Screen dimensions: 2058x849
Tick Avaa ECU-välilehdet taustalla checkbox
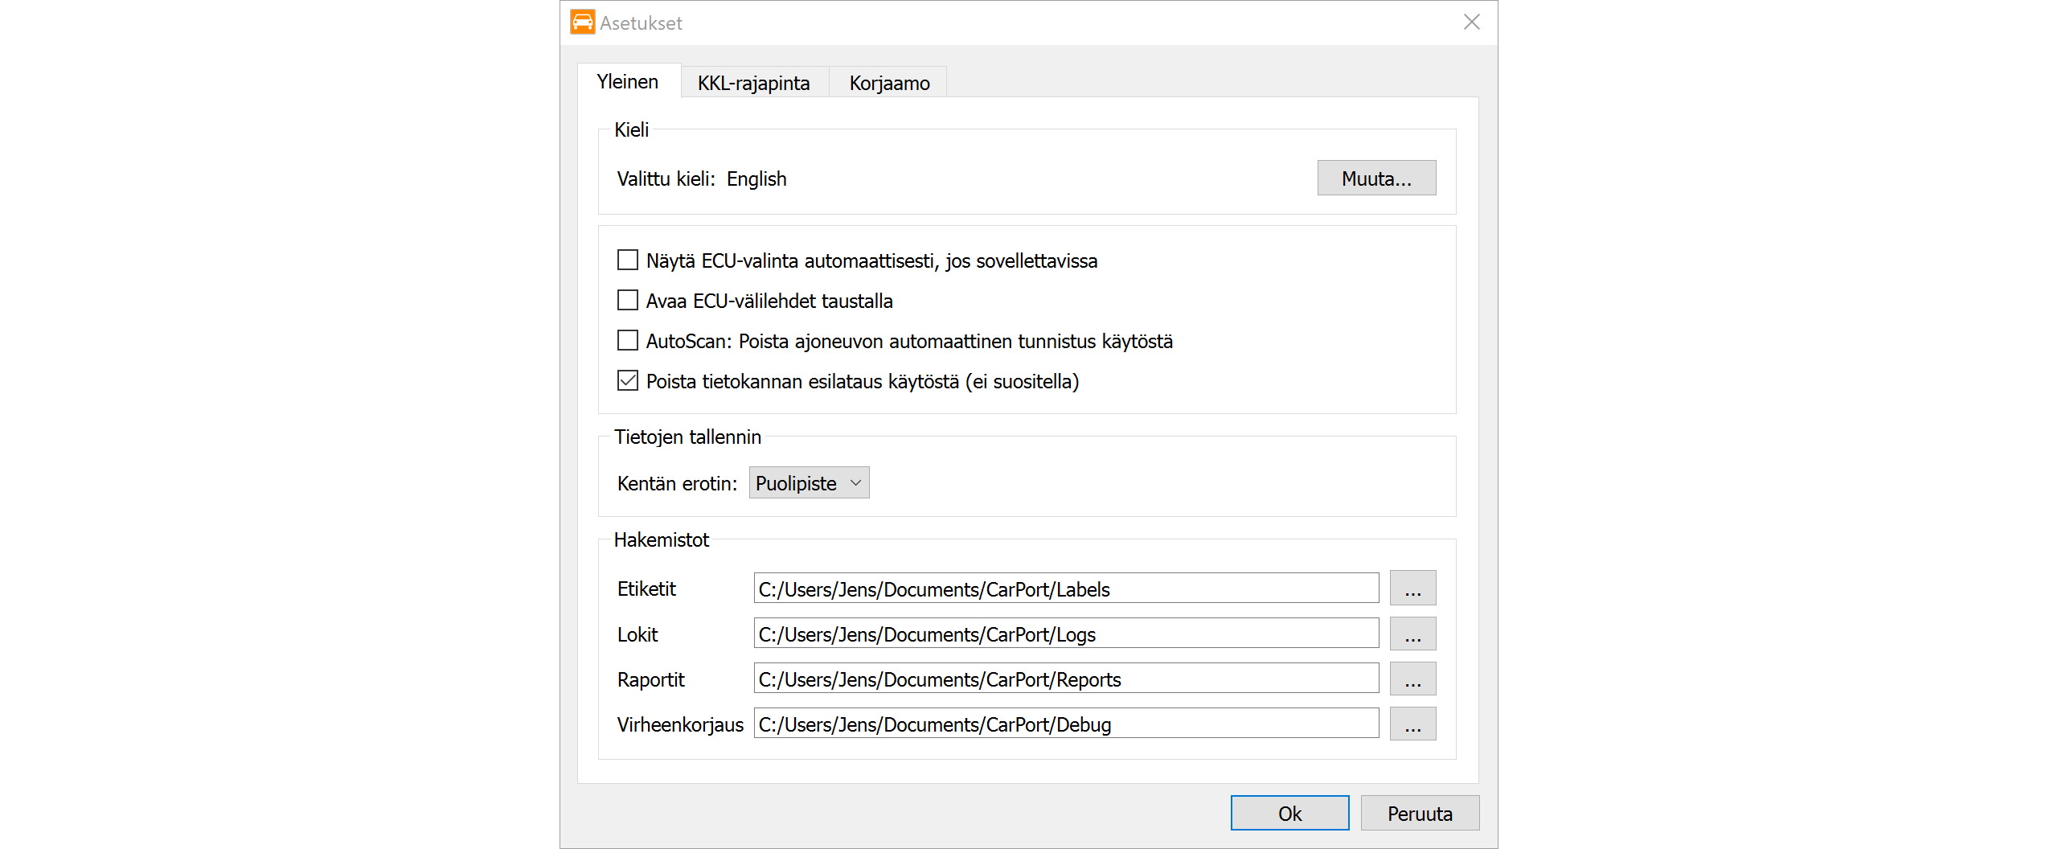(628, 301)
